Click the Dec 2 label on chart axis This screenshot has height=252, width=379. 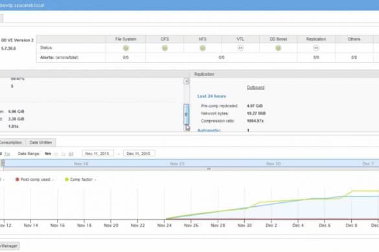click(271, 226)
